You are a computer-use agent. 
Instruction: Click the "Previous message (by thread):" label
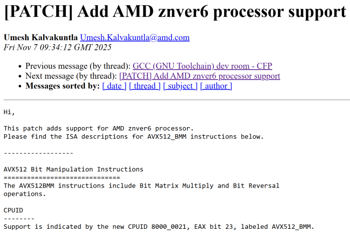(x=78, y=66)
